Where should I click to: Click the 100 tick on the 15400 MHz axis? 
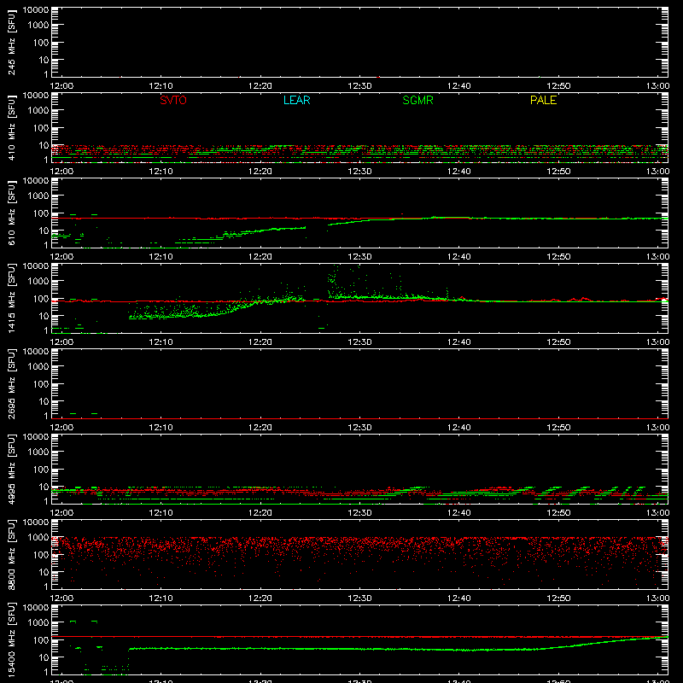(41, 640)
